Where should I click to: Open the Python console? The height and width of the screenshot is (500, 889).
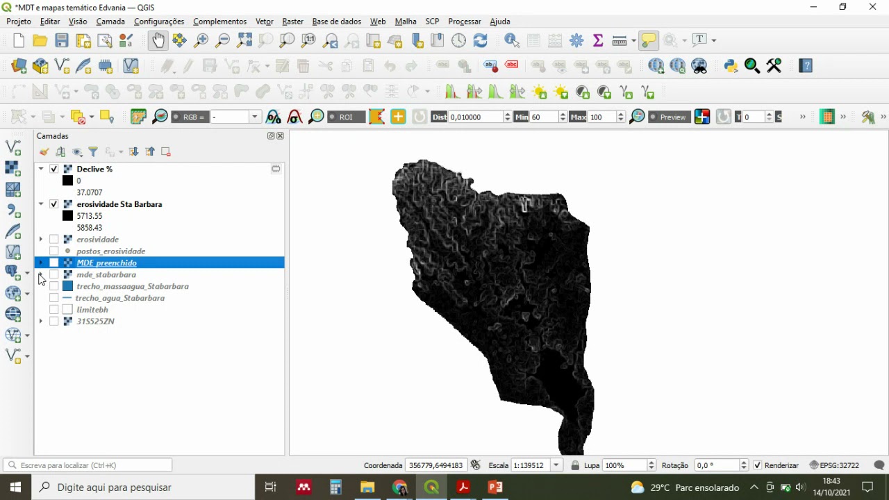tap(731, 66)
